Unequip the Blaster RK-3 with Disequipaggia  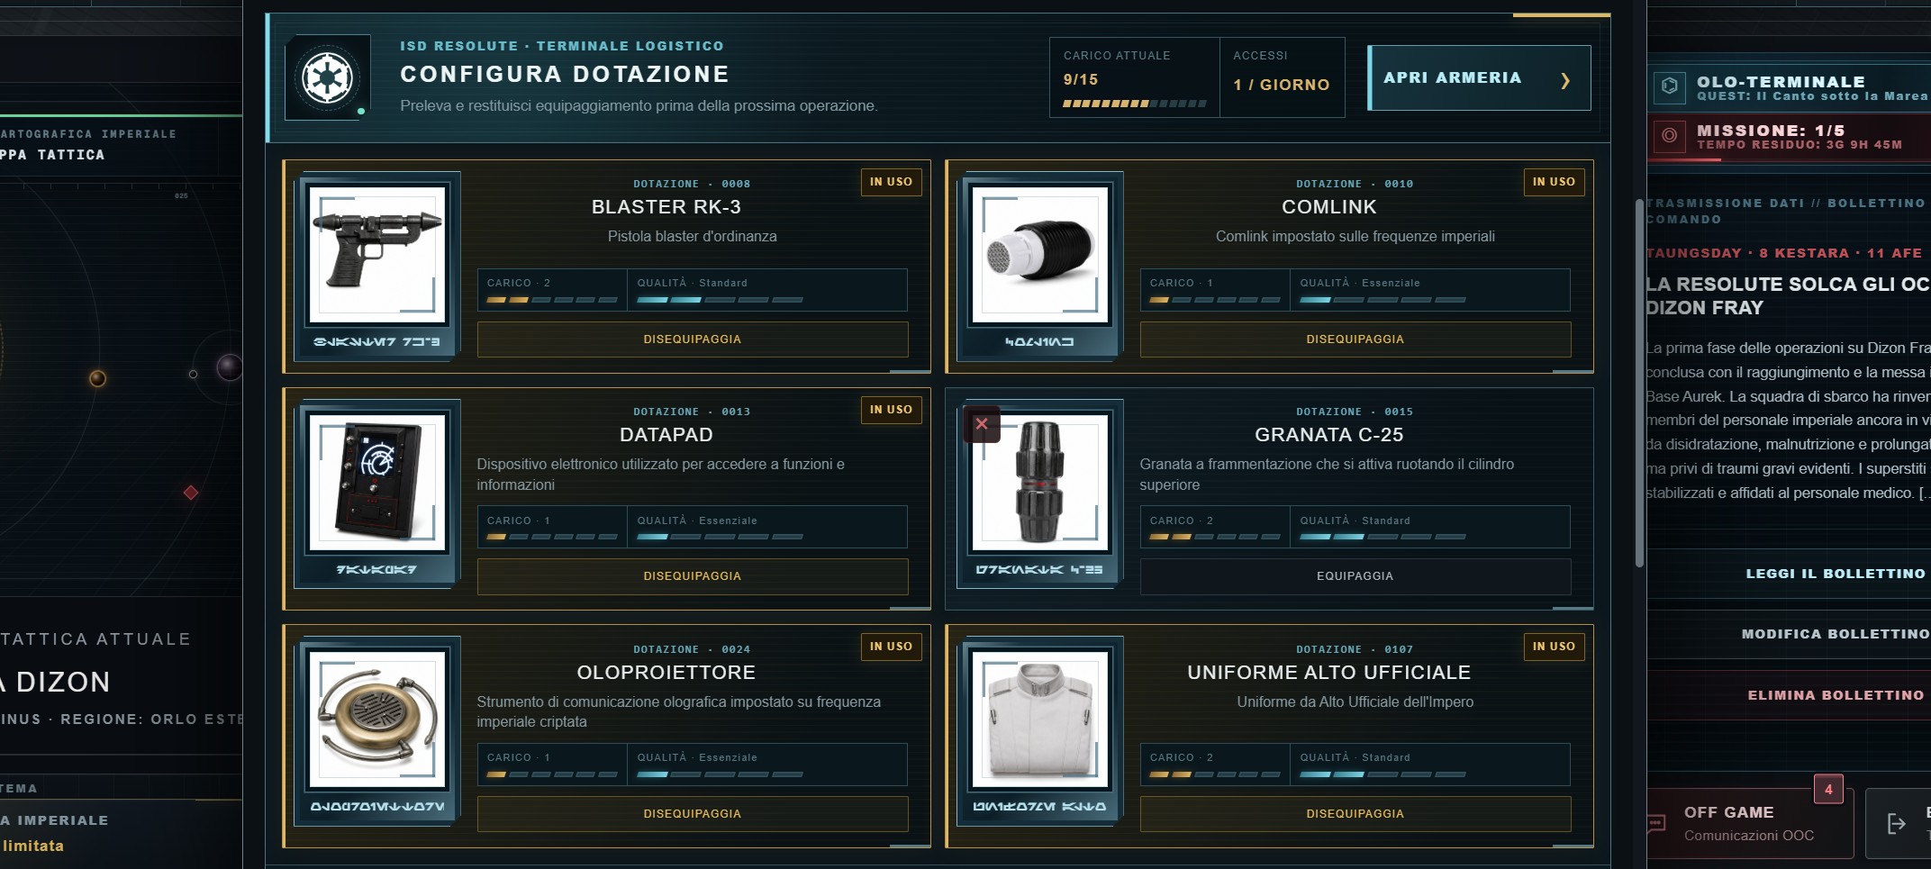(x=693, y=339)
